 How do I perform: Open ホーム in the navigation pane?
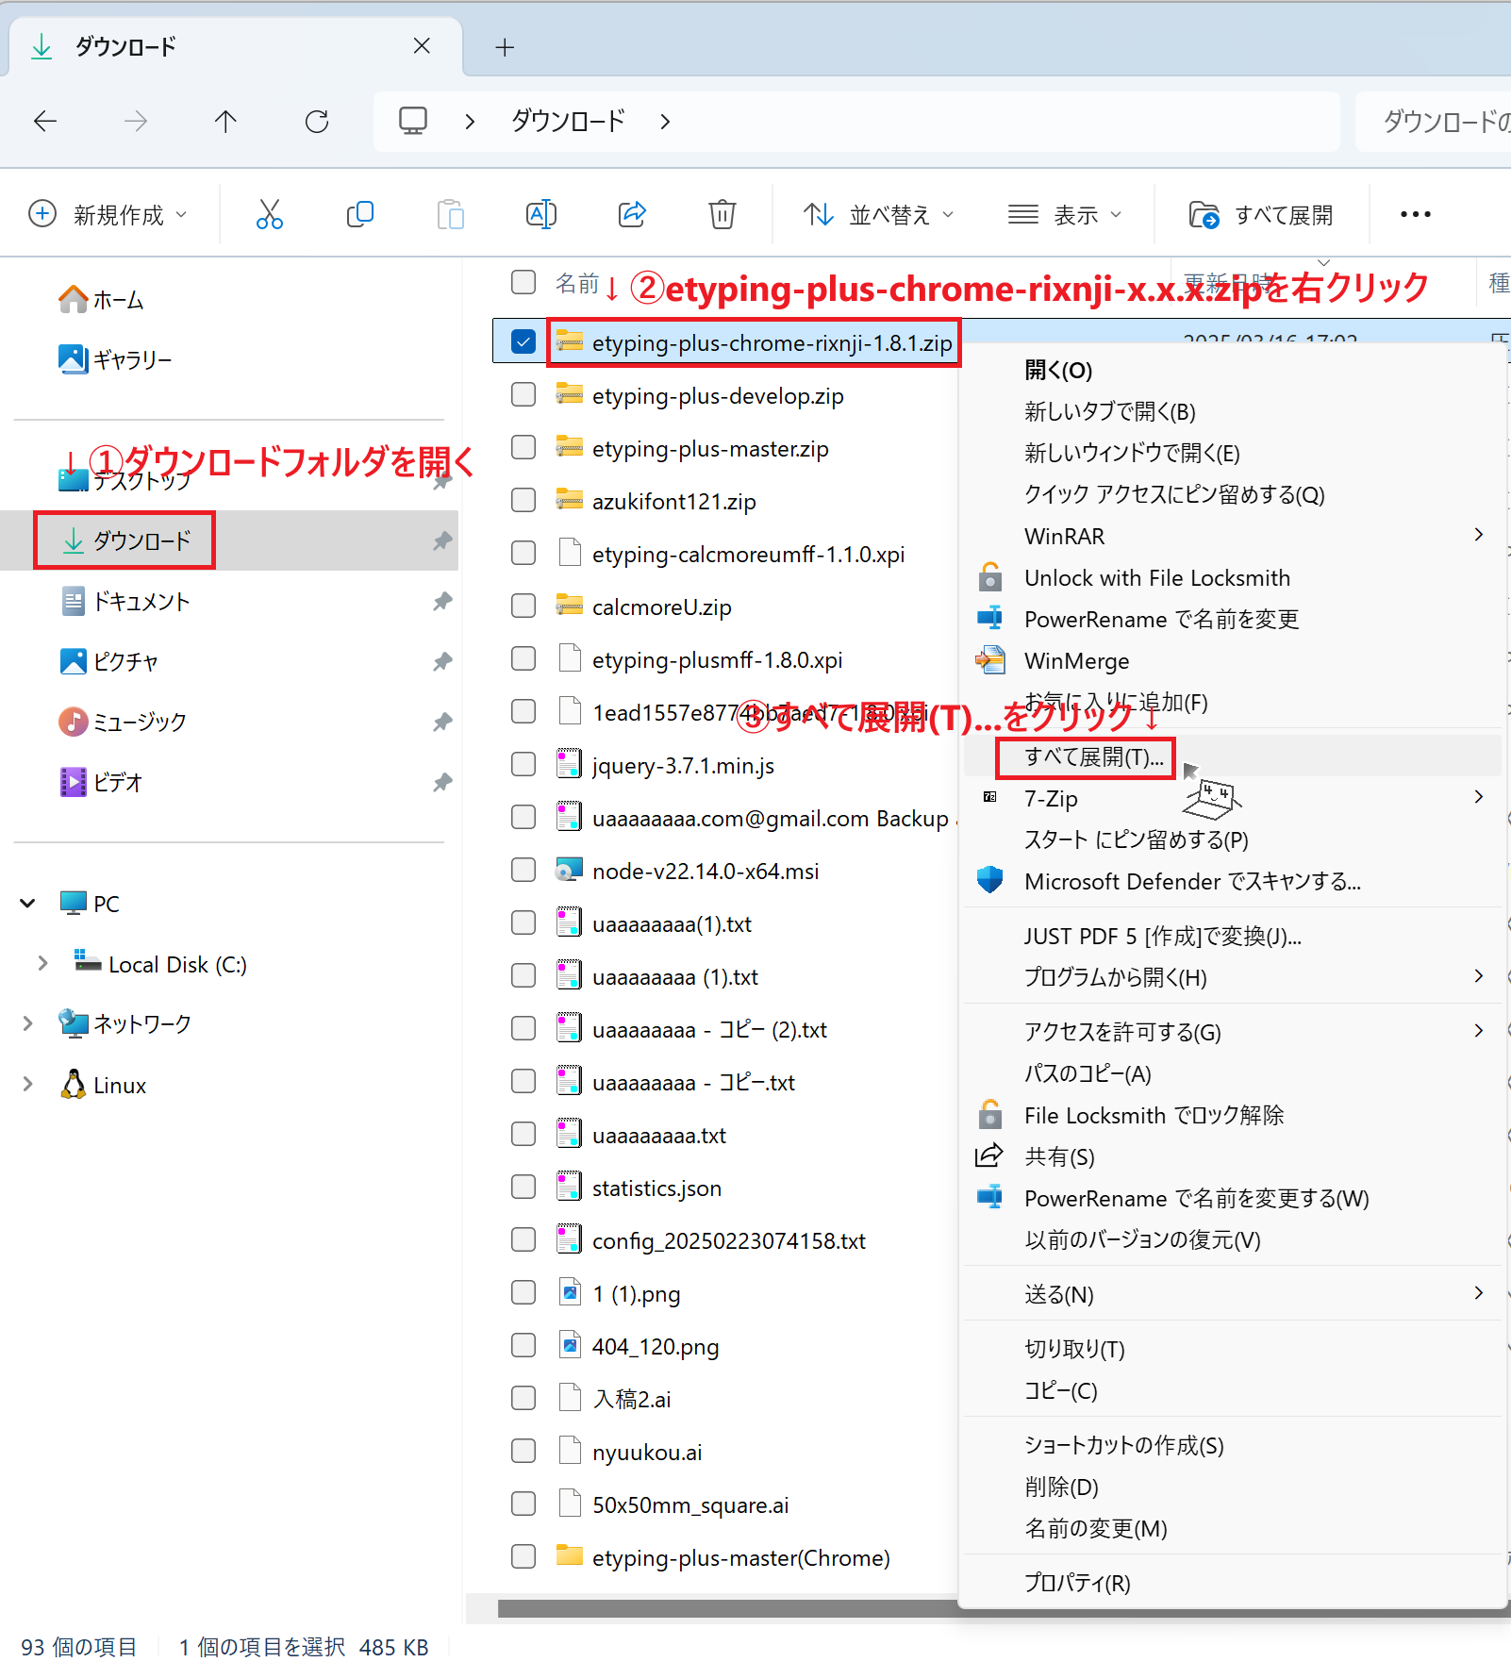tap(101, 300)
